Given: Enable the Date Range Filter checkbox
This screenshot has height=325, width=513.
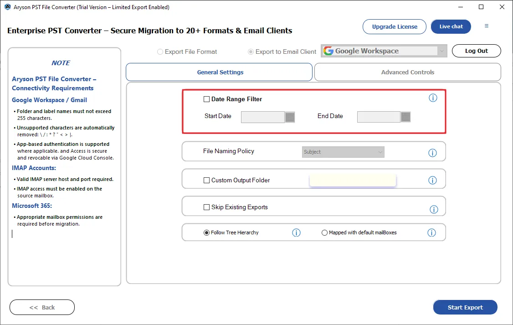Looking at the screenshot, I should tap(206, 99).
